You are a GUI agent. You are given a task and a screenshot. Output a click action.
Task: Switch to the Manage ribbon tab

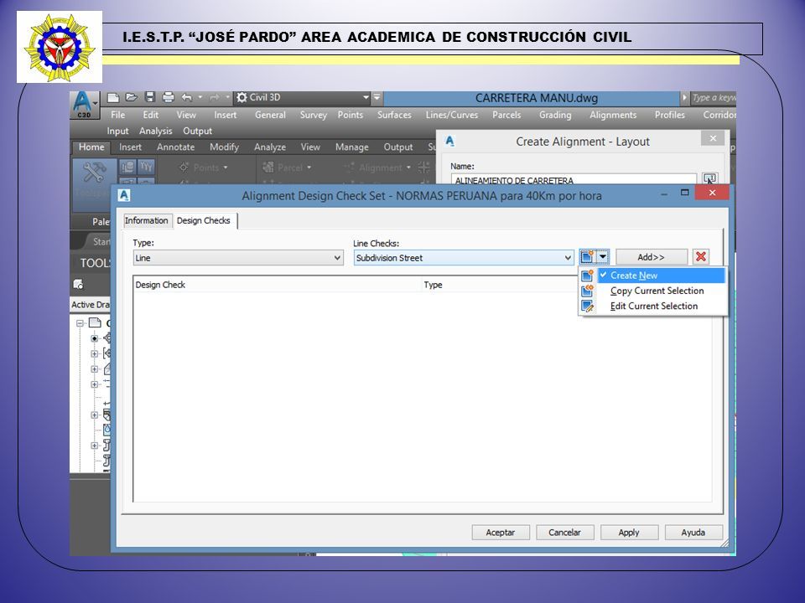click(x=351, y=147)
